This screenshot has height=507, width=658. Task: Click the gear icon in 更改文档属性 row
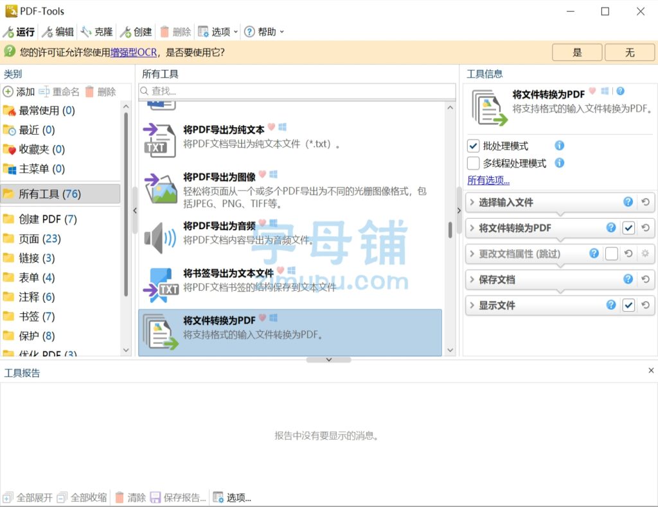(645, 253)
